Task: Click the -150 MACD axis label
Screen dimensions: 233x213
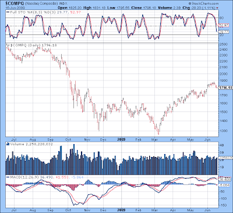Action: [223, 205]
